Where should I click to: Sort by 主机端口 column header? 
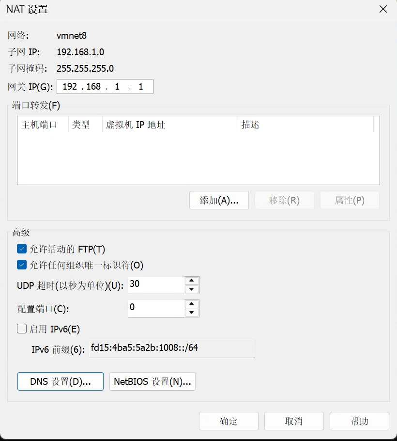click(x=43, y=125)
